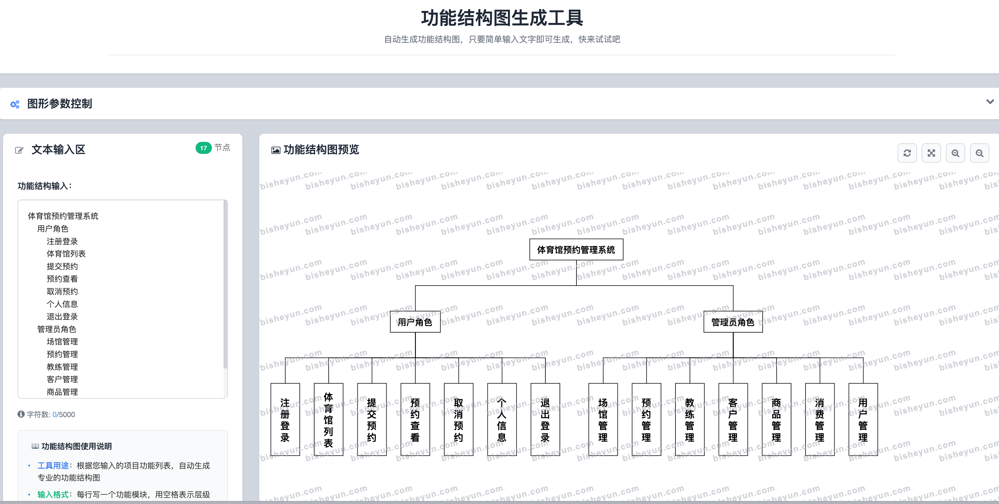This screenshot has width=999, height=504.
Task: Select the 退出登录 leaf node in diagram
Action: 545,419
